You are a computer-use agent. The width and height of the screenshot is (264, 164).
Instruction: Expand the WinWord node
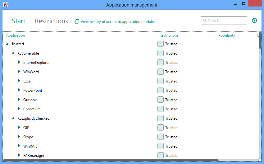[x=19, y=72]
